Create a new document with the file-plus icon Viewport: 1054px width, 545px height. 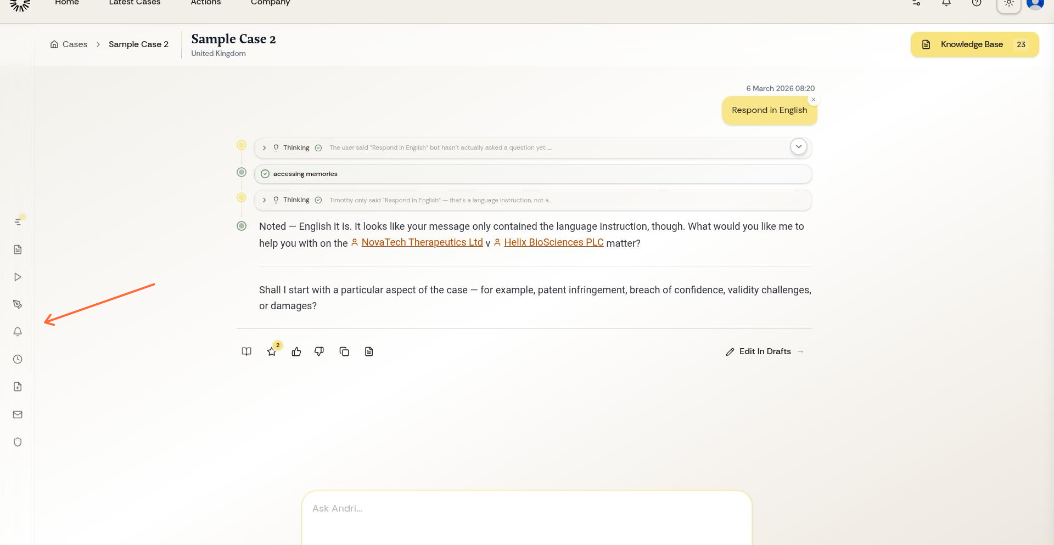(18, 387)
